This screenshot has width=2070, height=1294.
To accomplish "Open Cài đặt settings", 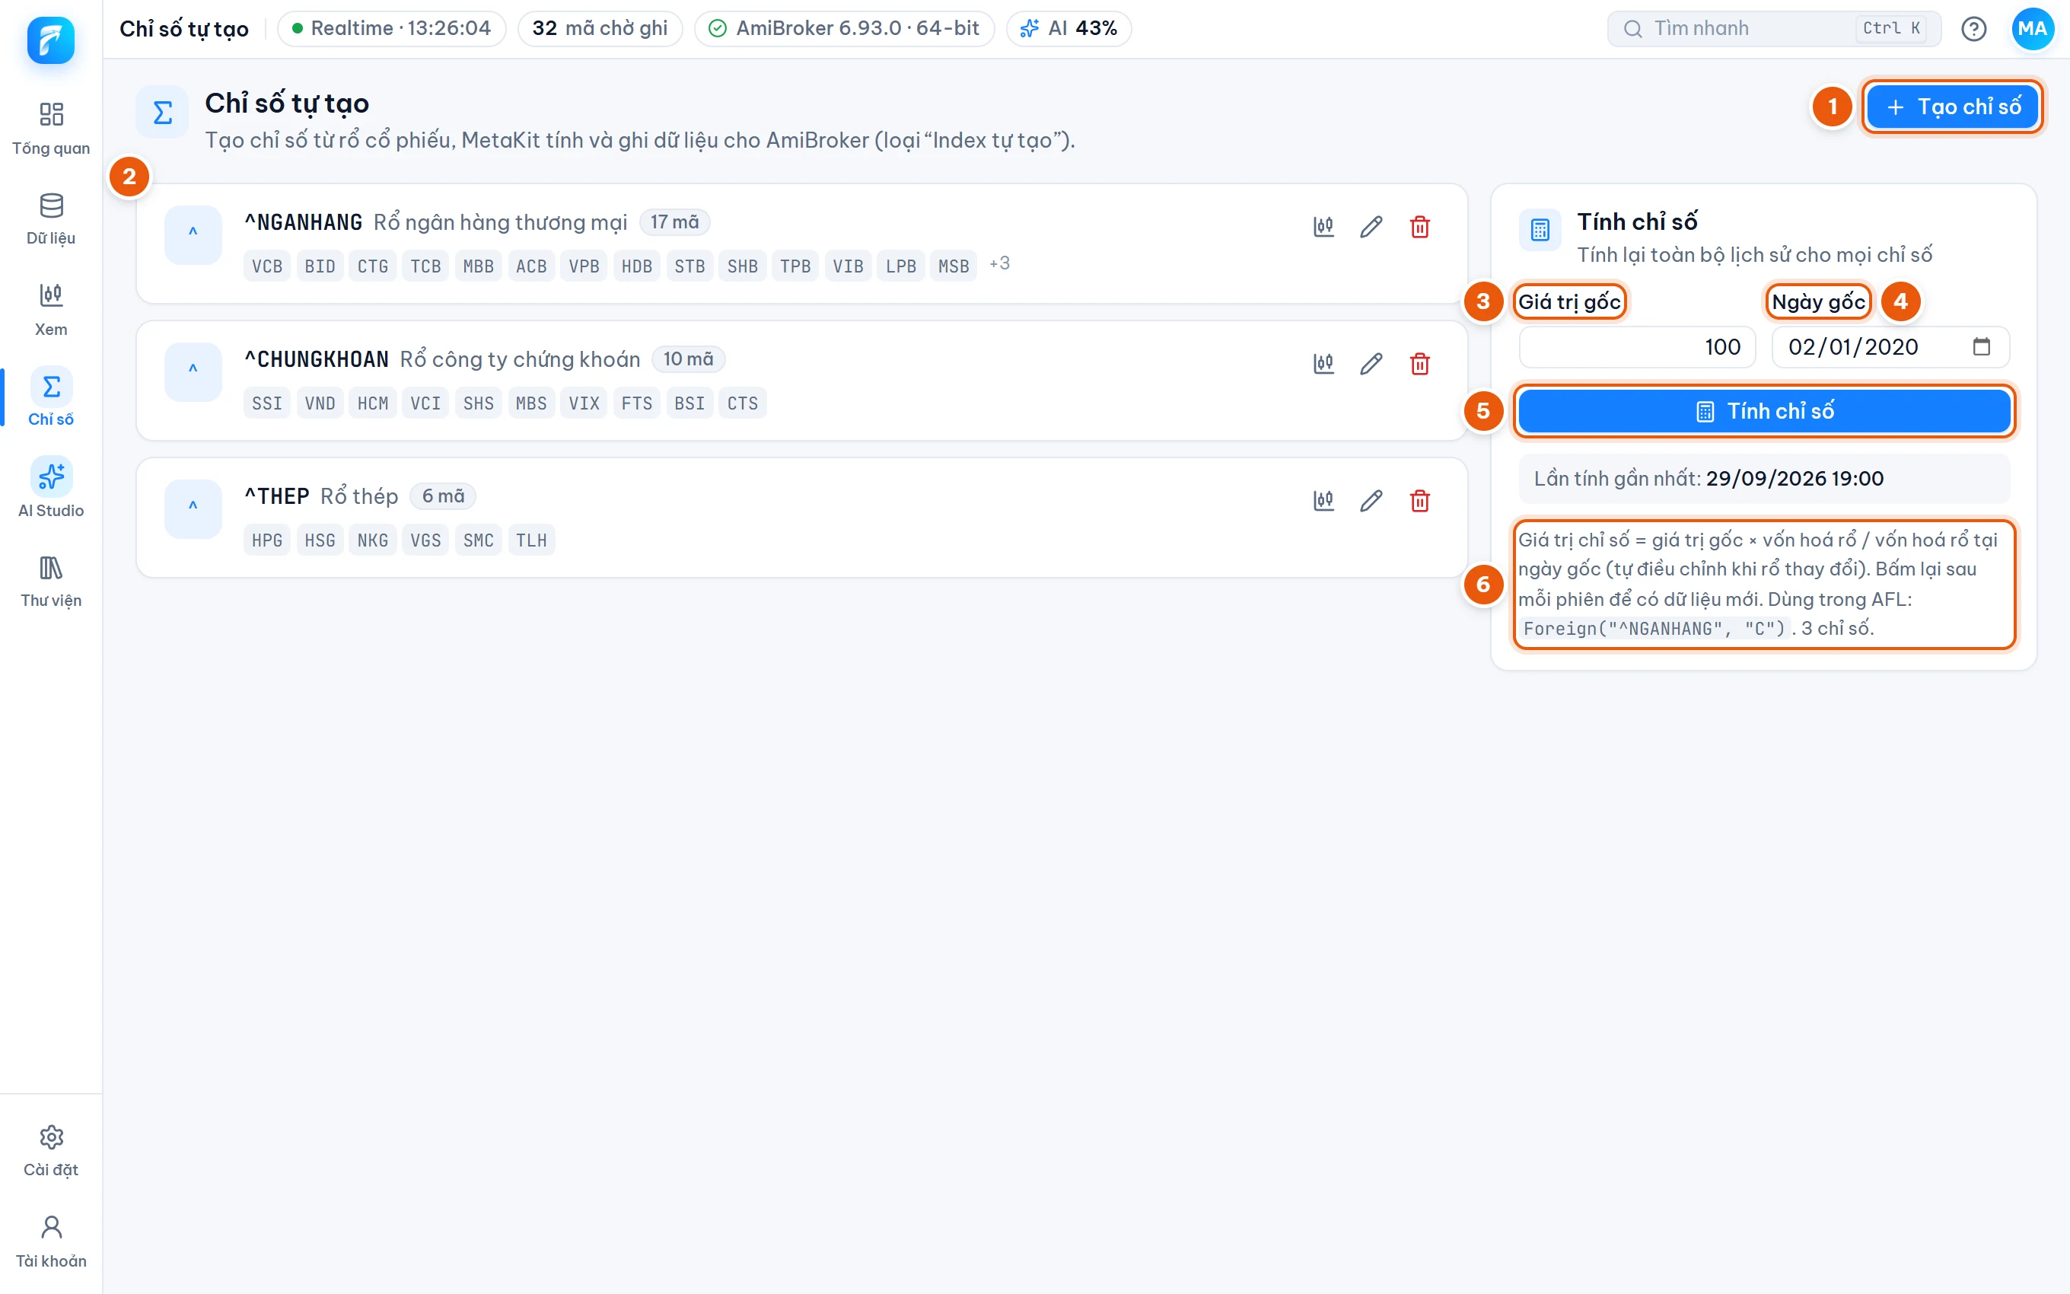I will (50, 1151).
